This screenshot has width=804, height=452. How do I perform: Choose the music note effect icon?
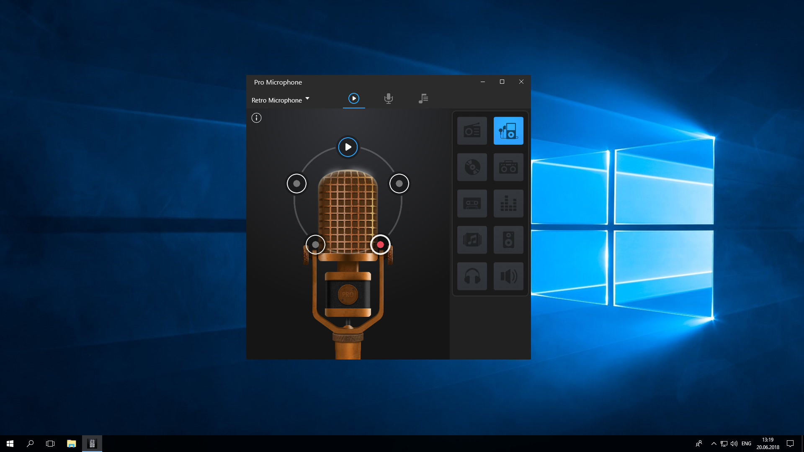click(x=472, y=240)
